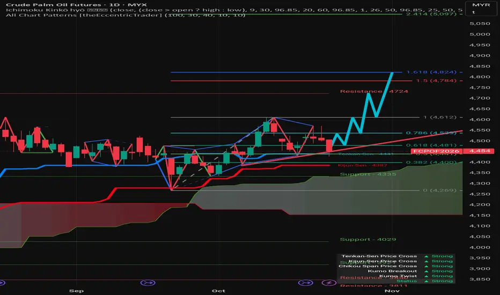The height and width of the screenshot is (295, 500).
Task: Select the Kijun-Sen Price Cross table row
Action: (396, 261)
